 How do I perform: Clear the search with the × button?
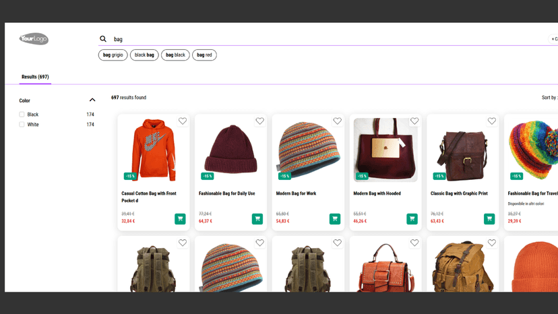[x=554, y=39]
